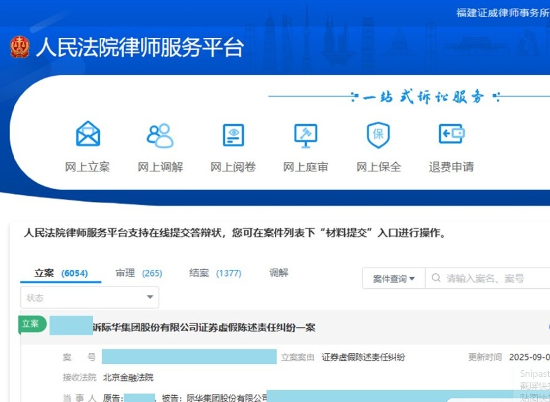Open the 网上保全 shield icon
The image size is (550, 402).
tap(378, 135)
